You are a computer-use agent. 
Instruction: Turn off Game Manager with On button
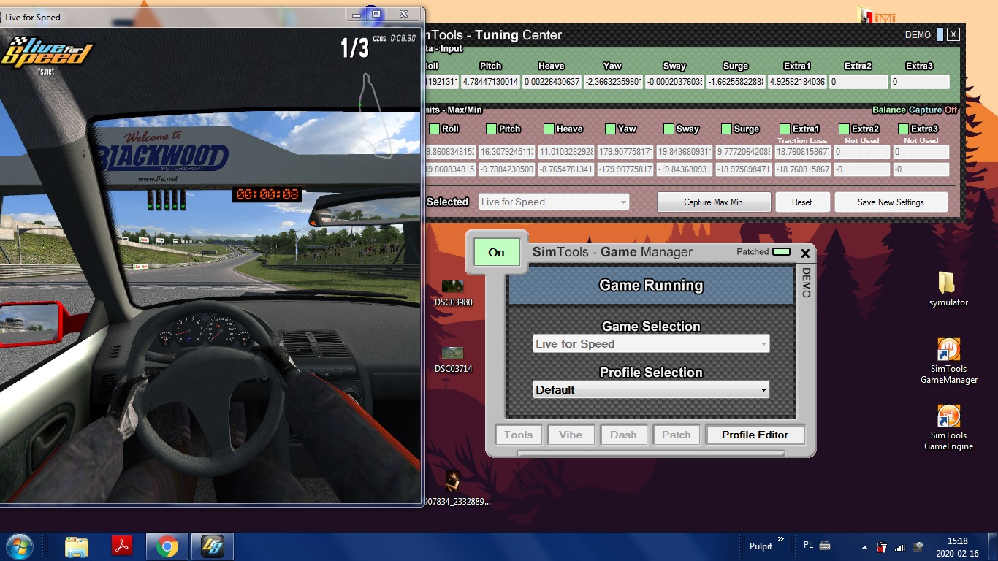(x=496, y=252)
